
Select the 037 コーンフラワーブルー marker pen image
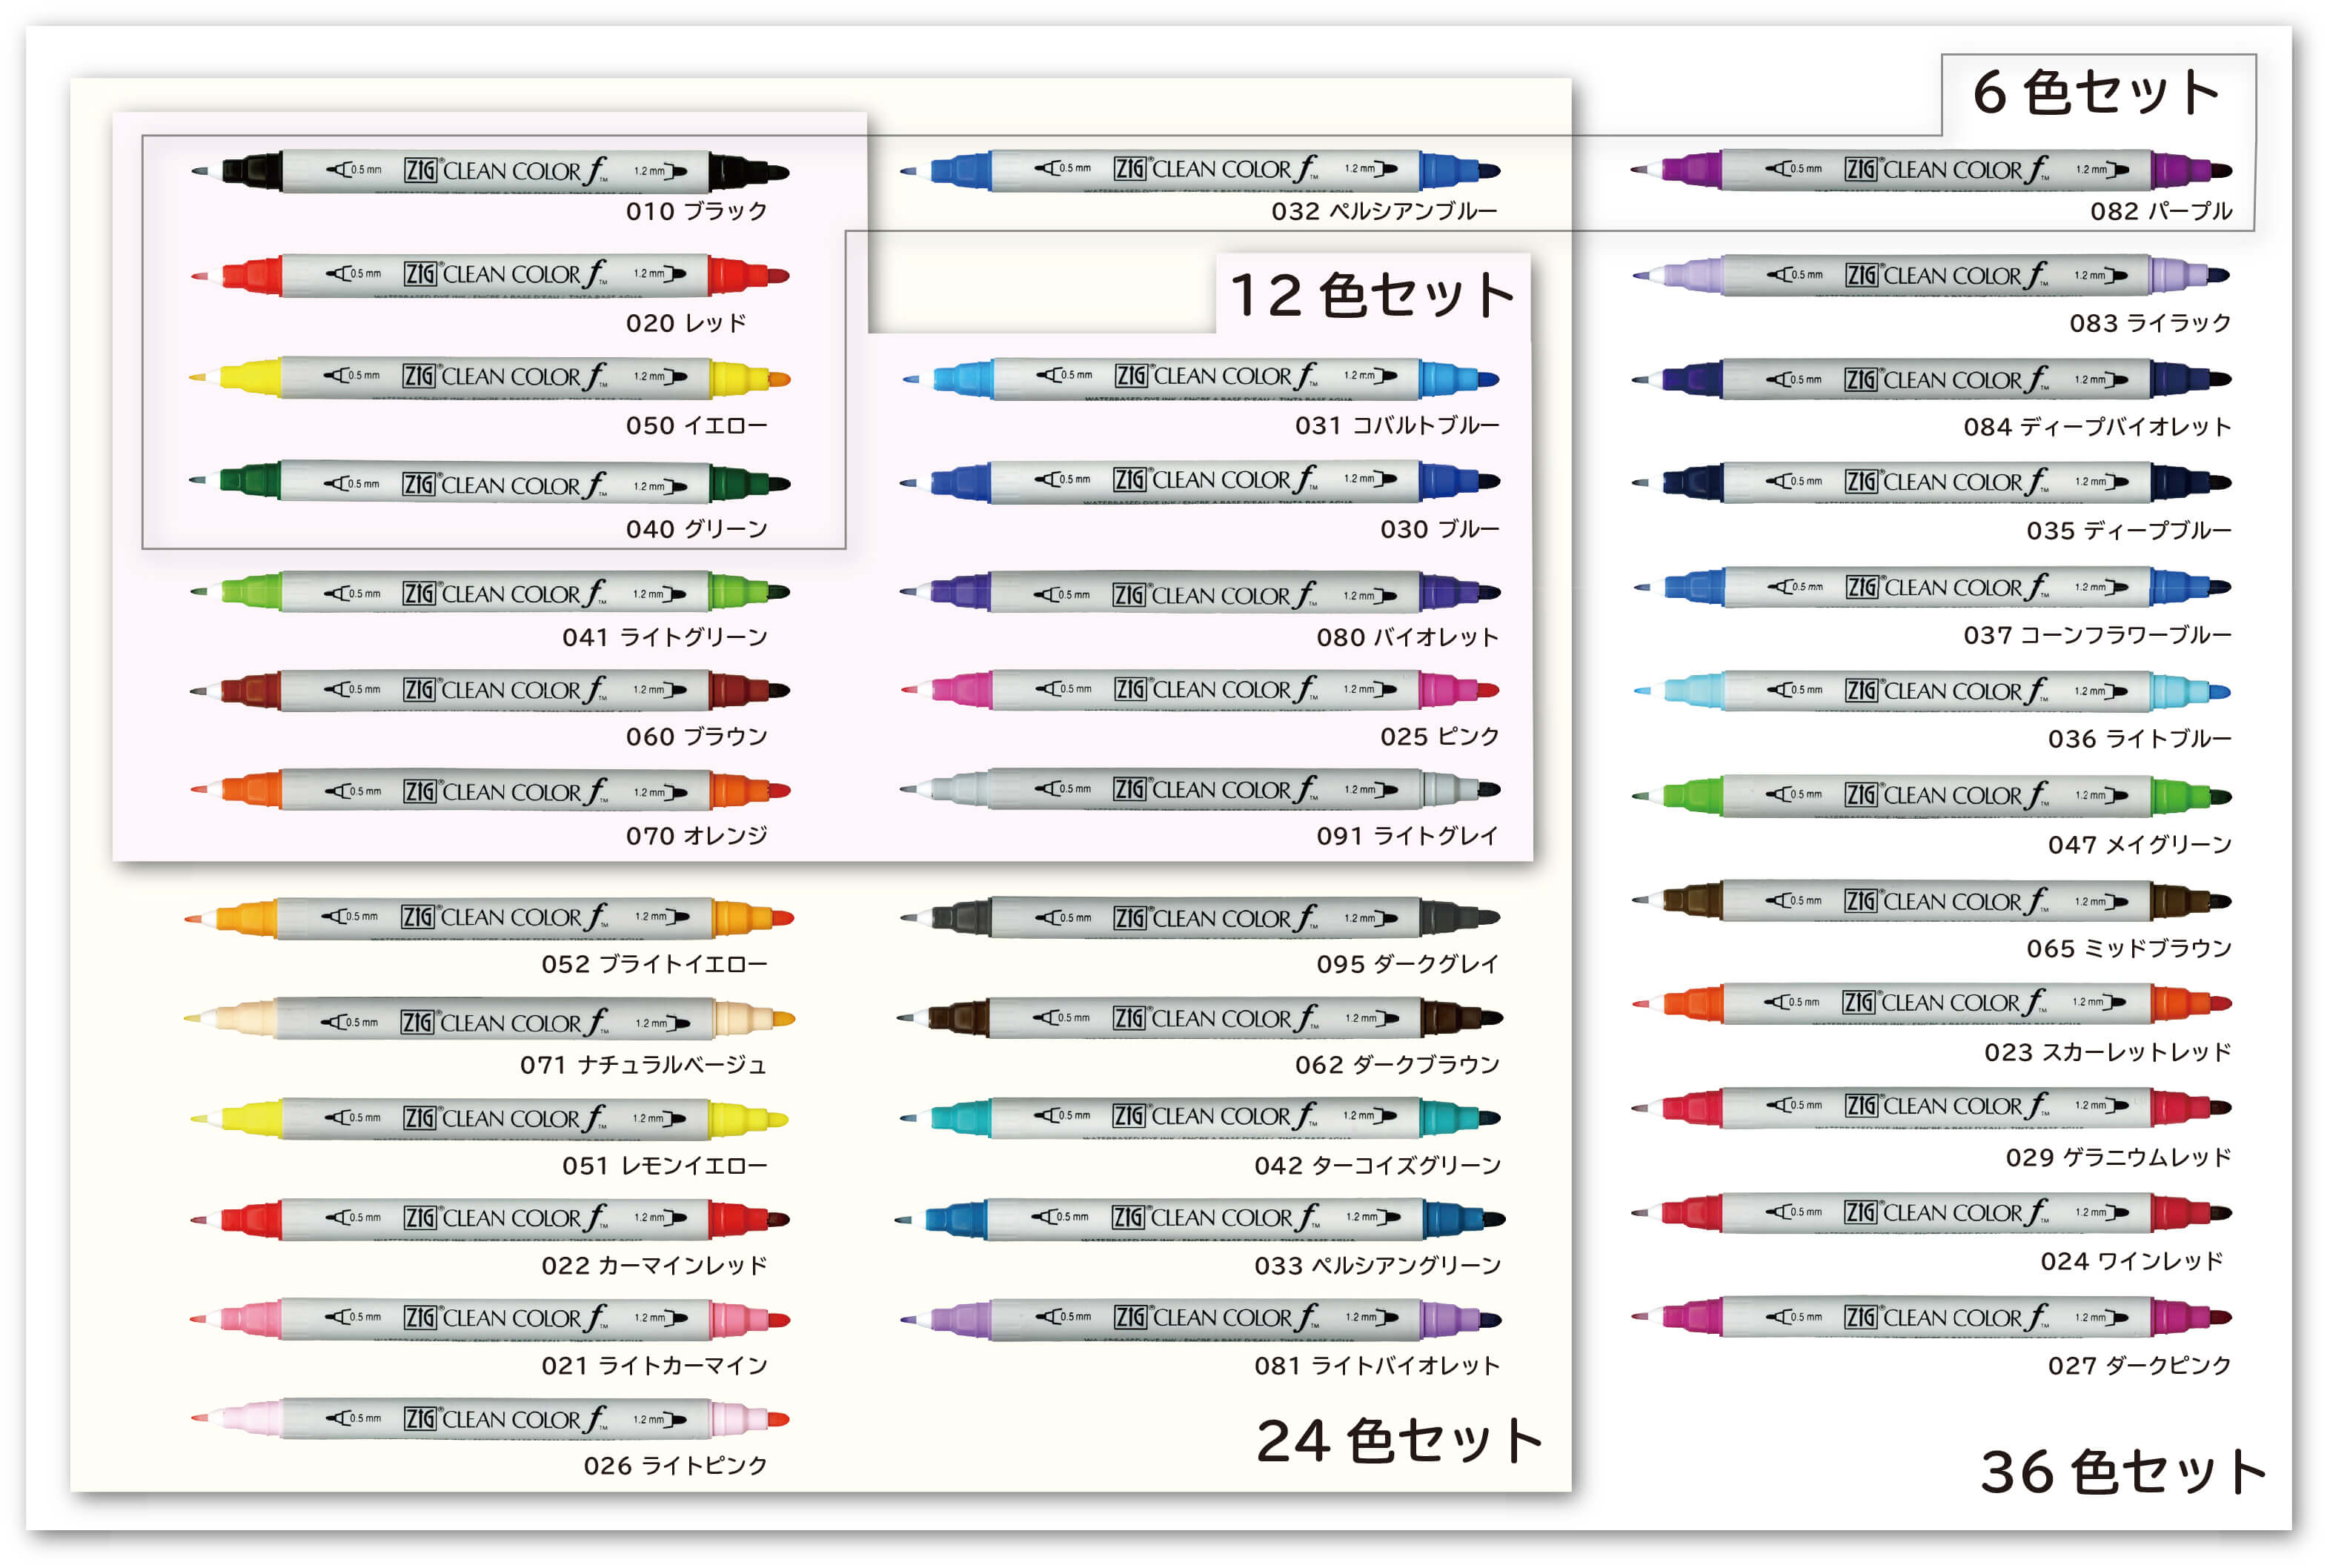1931,587
